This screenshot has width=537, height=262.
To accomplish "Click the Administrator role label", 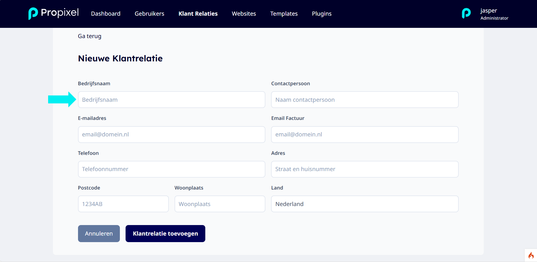I will pyautogui.click(x=494, y=18).
